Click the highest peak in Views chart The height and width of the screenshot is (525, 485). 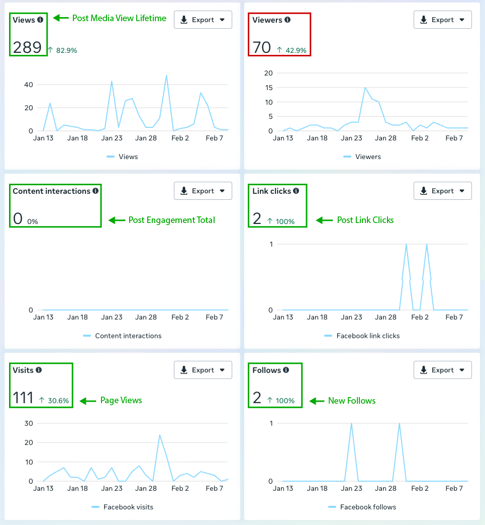166,76
